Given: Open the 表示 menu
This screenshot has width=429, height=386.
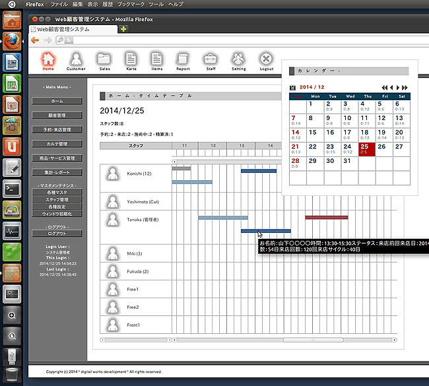Looking at the screenshot, I should pyautogui.click(x=92, y=5).
